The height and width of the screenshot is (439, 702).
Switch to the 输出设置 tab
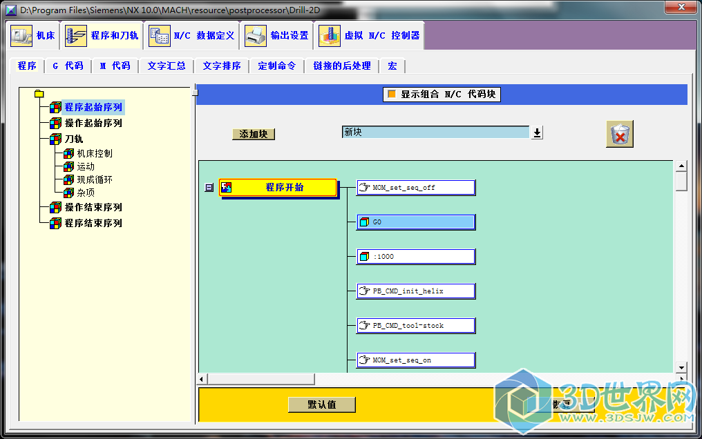[276, 35]
